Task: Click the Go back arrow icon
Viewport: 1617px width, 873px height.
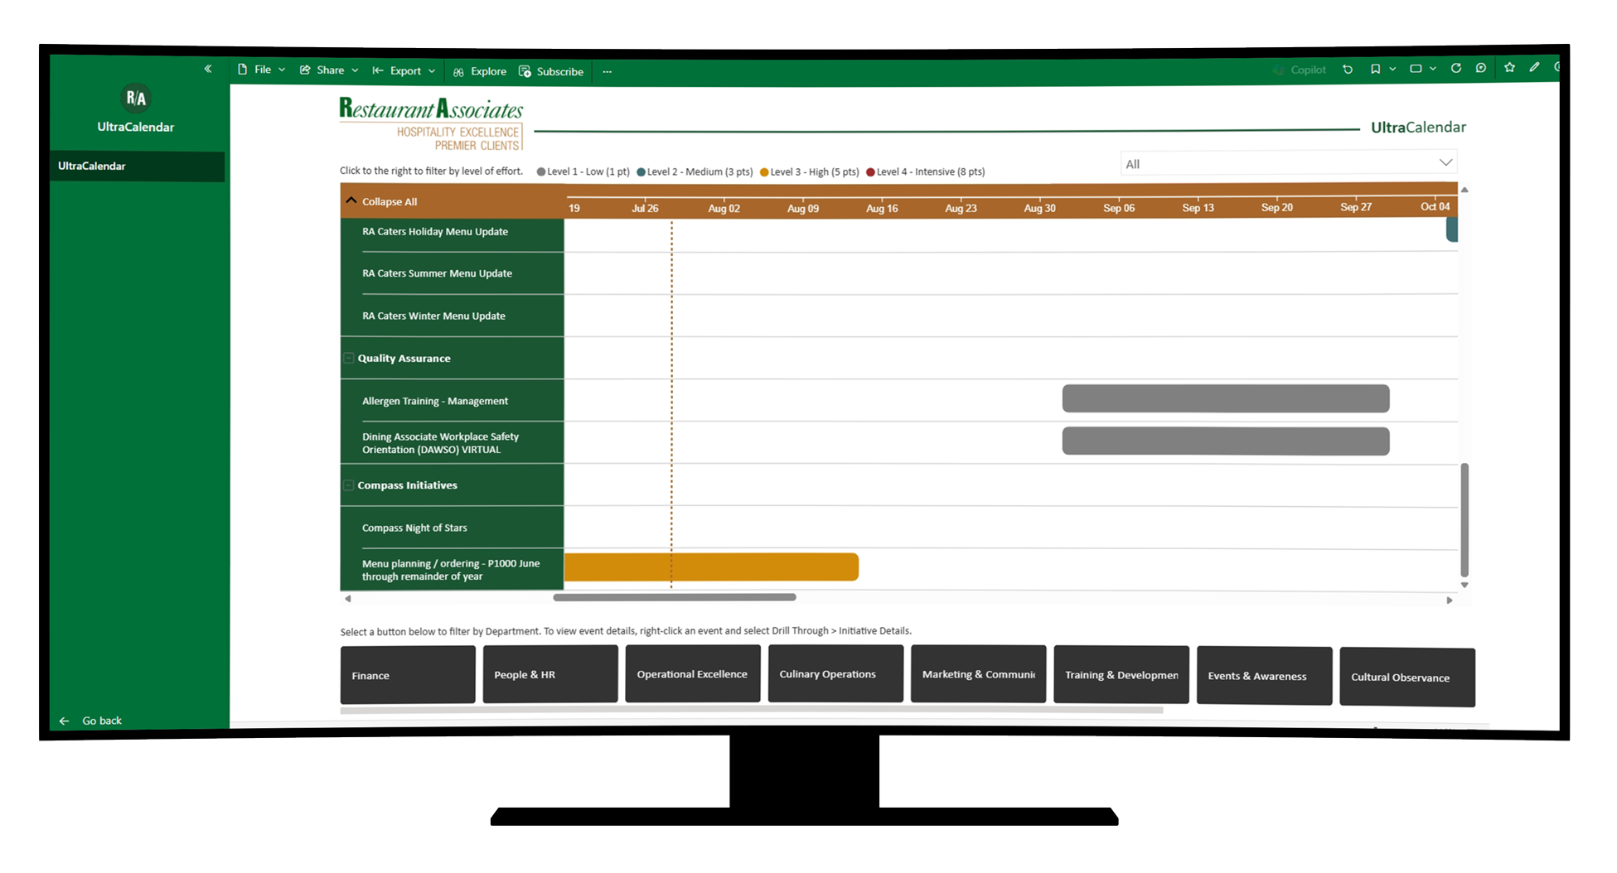Action: pos(64,721)
